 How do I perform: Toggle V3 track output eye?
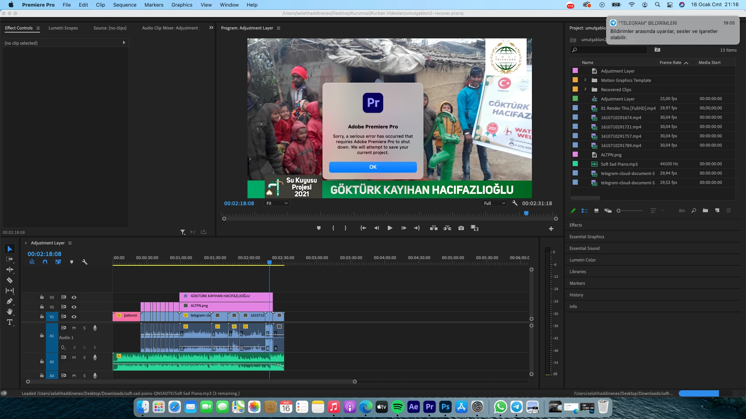(x=74, y=297)
